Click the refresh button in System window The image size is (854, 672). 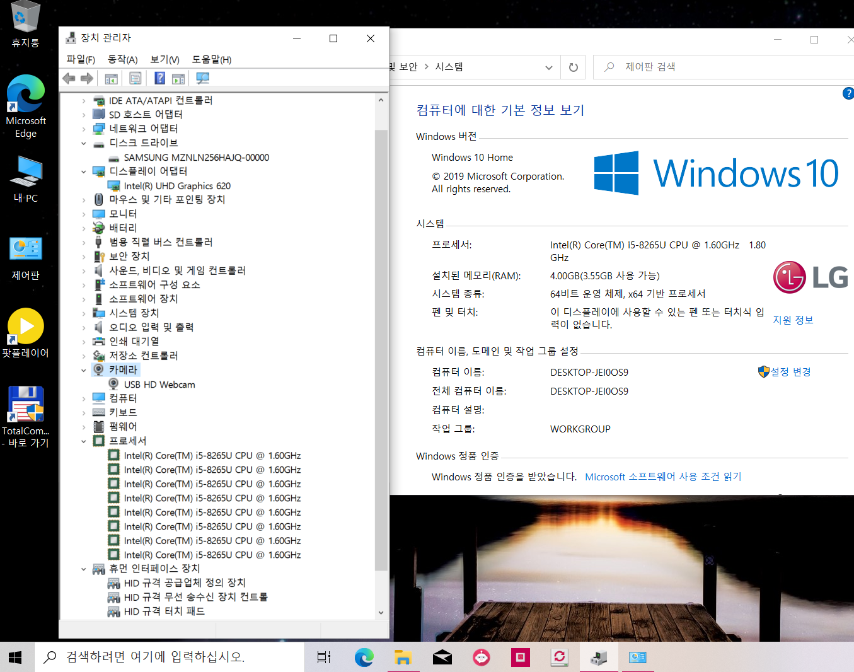point(574,67)
